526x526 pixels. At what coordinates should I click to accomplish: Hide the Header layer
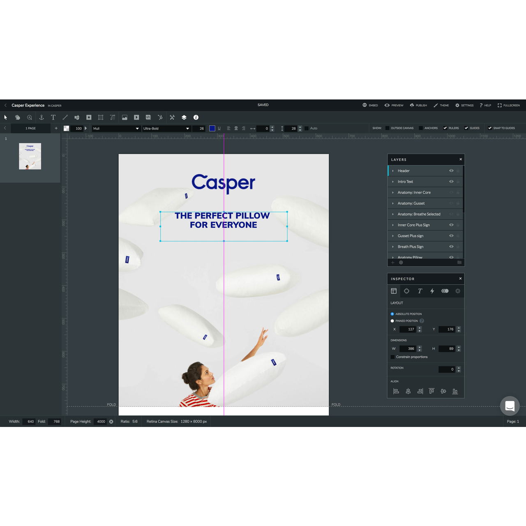(x=451, y=171)
